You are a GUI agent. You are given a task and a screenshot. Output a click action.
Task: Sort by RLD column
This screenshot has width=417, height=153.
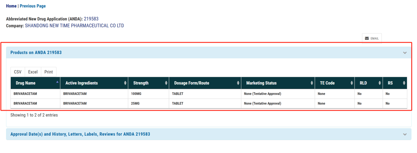click(369, 83)
